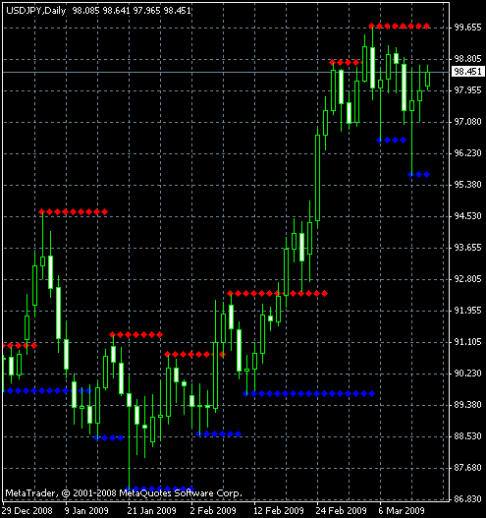Click the 92.805 price axis label
486x518 pixels.
(x=468, y=279)
